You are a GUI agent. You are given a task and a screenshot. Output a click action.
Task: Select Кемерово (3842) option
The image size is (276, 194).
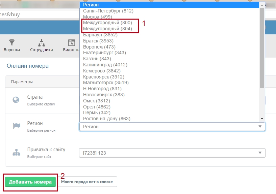coord(170,71)
